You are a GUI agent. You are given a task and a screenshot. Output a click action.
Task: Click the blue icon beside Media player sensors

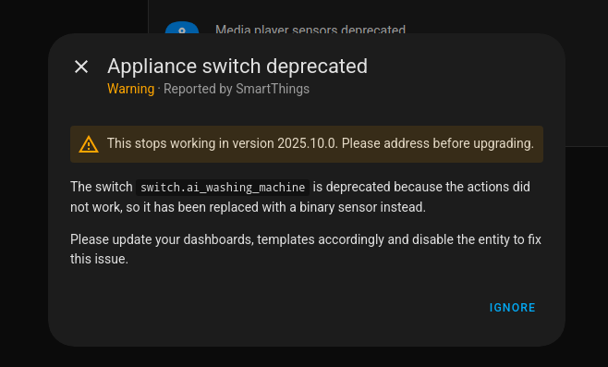click(x=182, y=28)
